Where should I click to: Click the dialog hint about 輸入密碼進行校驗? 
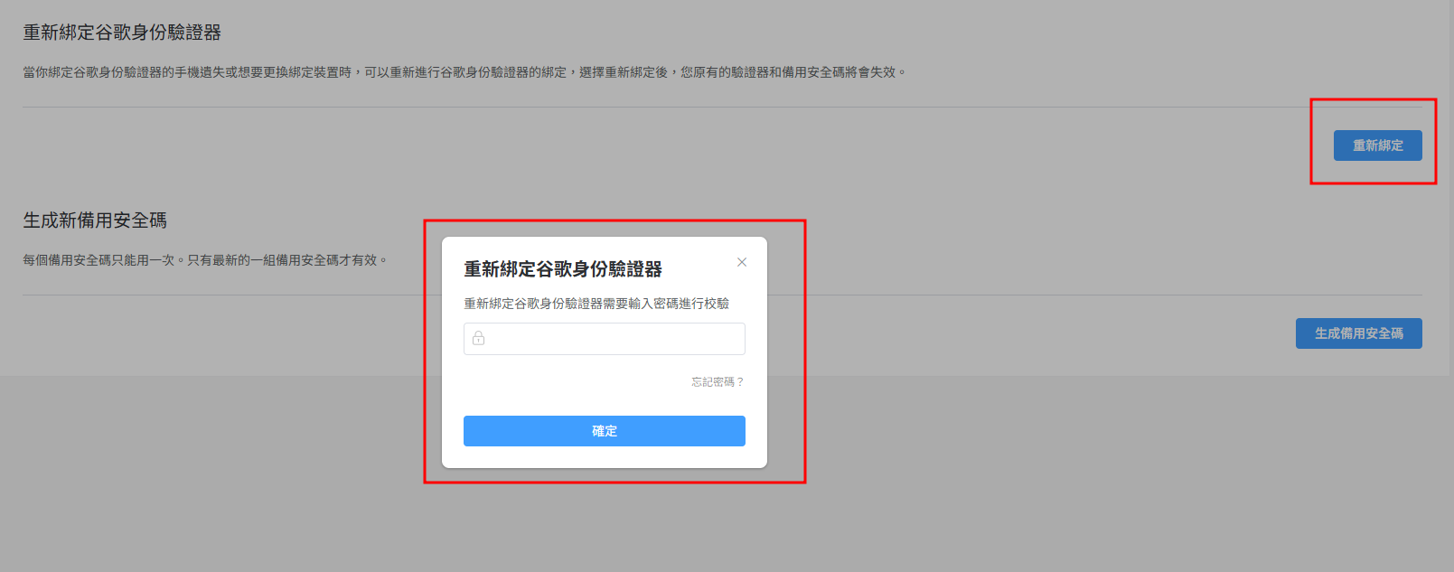(x=596, y=304)
